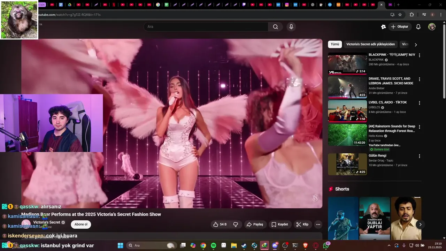Click the Windows taskbar search box
The height and width of the screenshot is (251, 446).
coord(151,245)
